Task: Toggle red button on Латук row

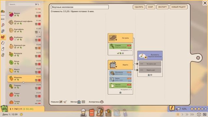Action: (x=39, y=64)
